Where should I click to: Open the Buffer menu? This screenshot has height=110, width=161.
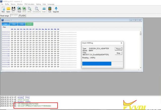pyautogui.click(x=7, y=4)
